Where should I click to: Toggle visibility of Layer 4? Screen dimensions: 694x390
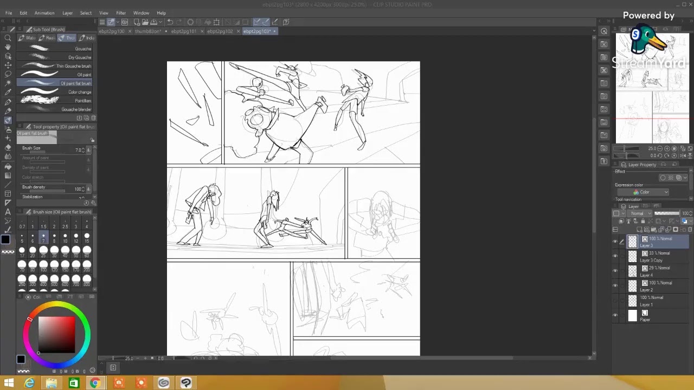tap(615, 271)
